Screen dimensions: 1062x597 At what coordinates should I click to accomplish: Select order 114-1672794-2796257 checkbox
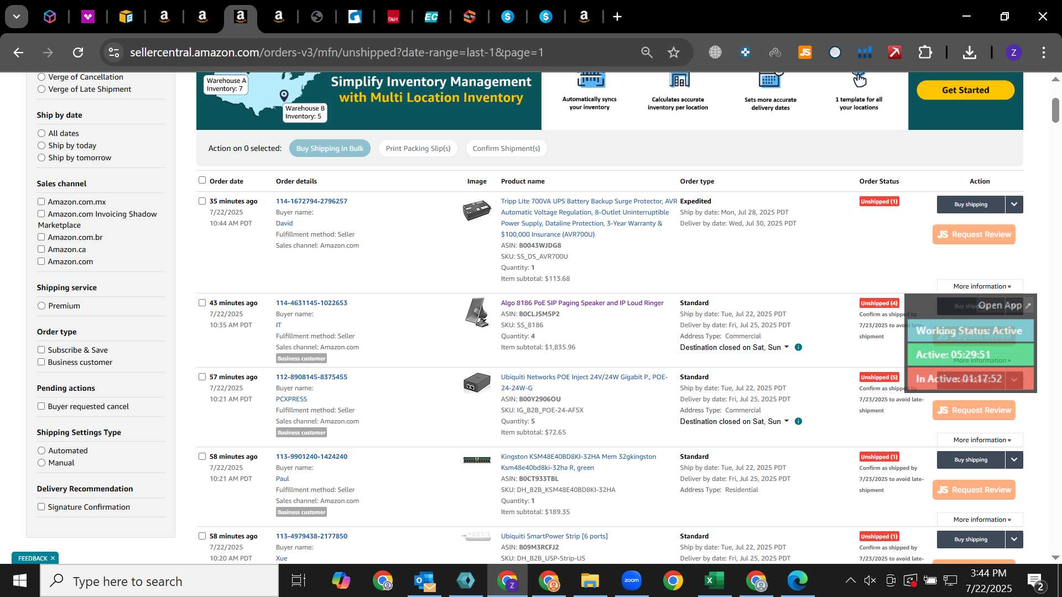click(202, 201)
